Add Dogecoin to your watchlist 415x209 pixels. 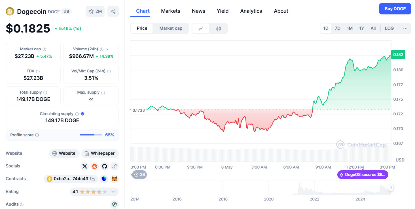point(95,11)
